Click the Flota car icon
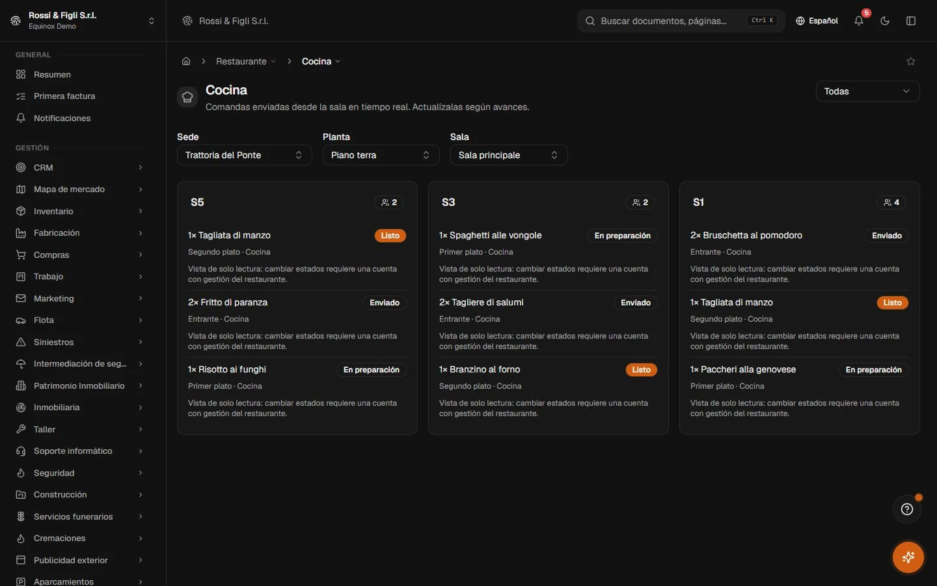 coord(21,320)
